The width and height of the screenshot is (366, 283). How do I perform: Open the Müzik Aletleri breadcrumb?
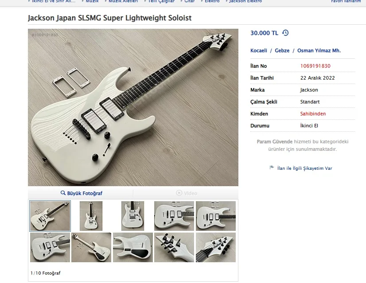123,1
